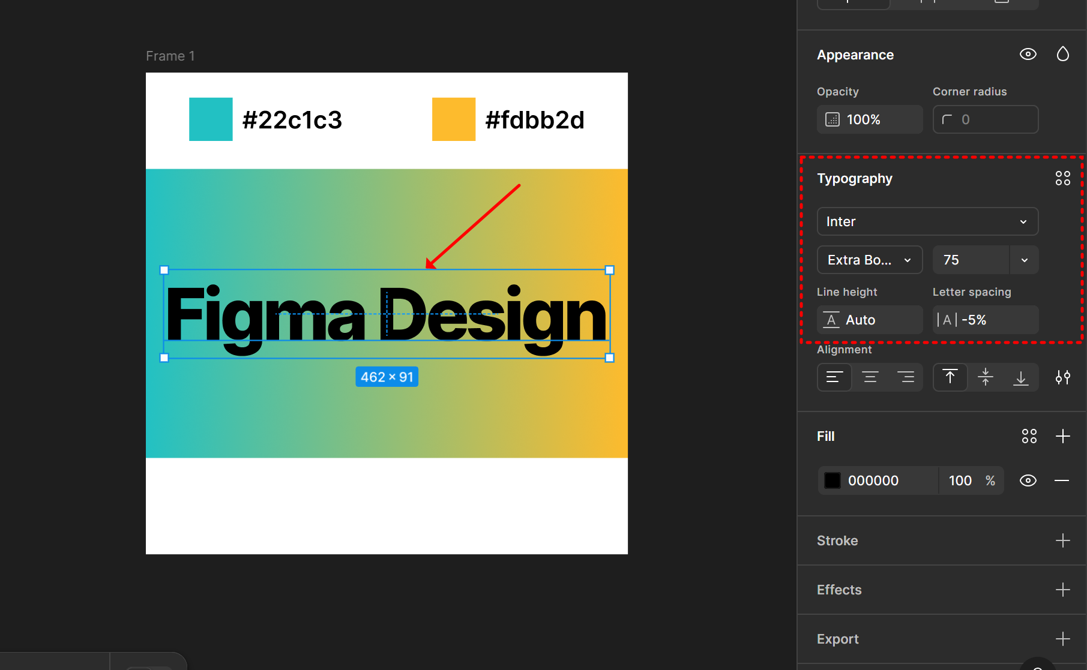The width and height of the screenshot is (1087, 670).
Task: Expand the font size preset arrow
Action: coord(1025,260)
